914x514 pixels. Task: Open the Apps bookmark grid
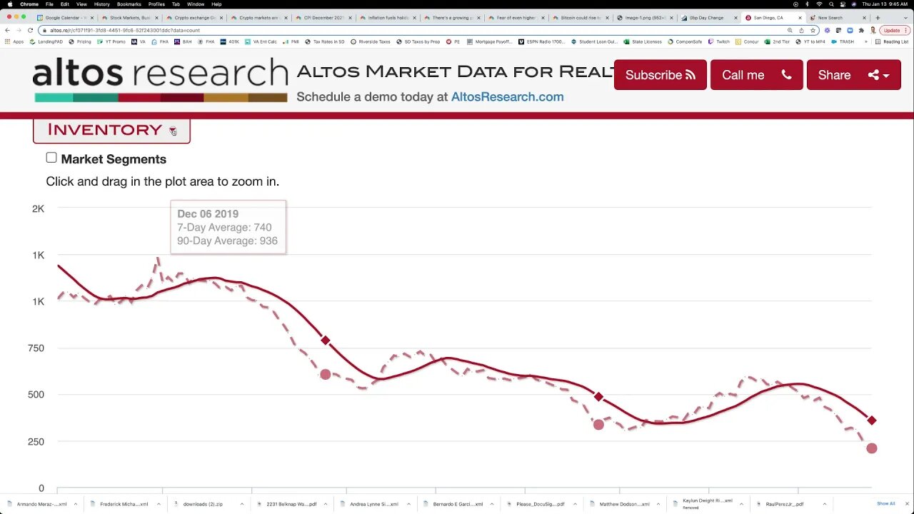coord(14,41)
